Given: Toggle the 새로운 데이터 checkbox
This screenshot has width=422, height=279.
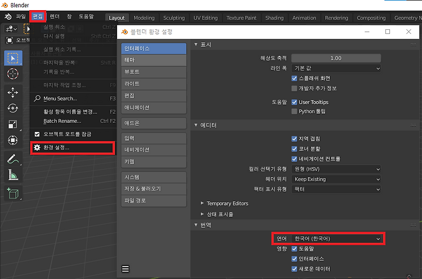Looking at the screenshot, I should [294, 269].
